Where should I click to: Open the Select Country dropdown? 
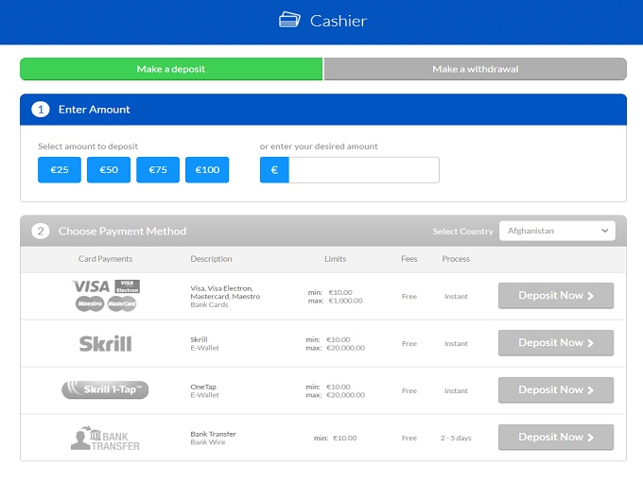[557, 231]
